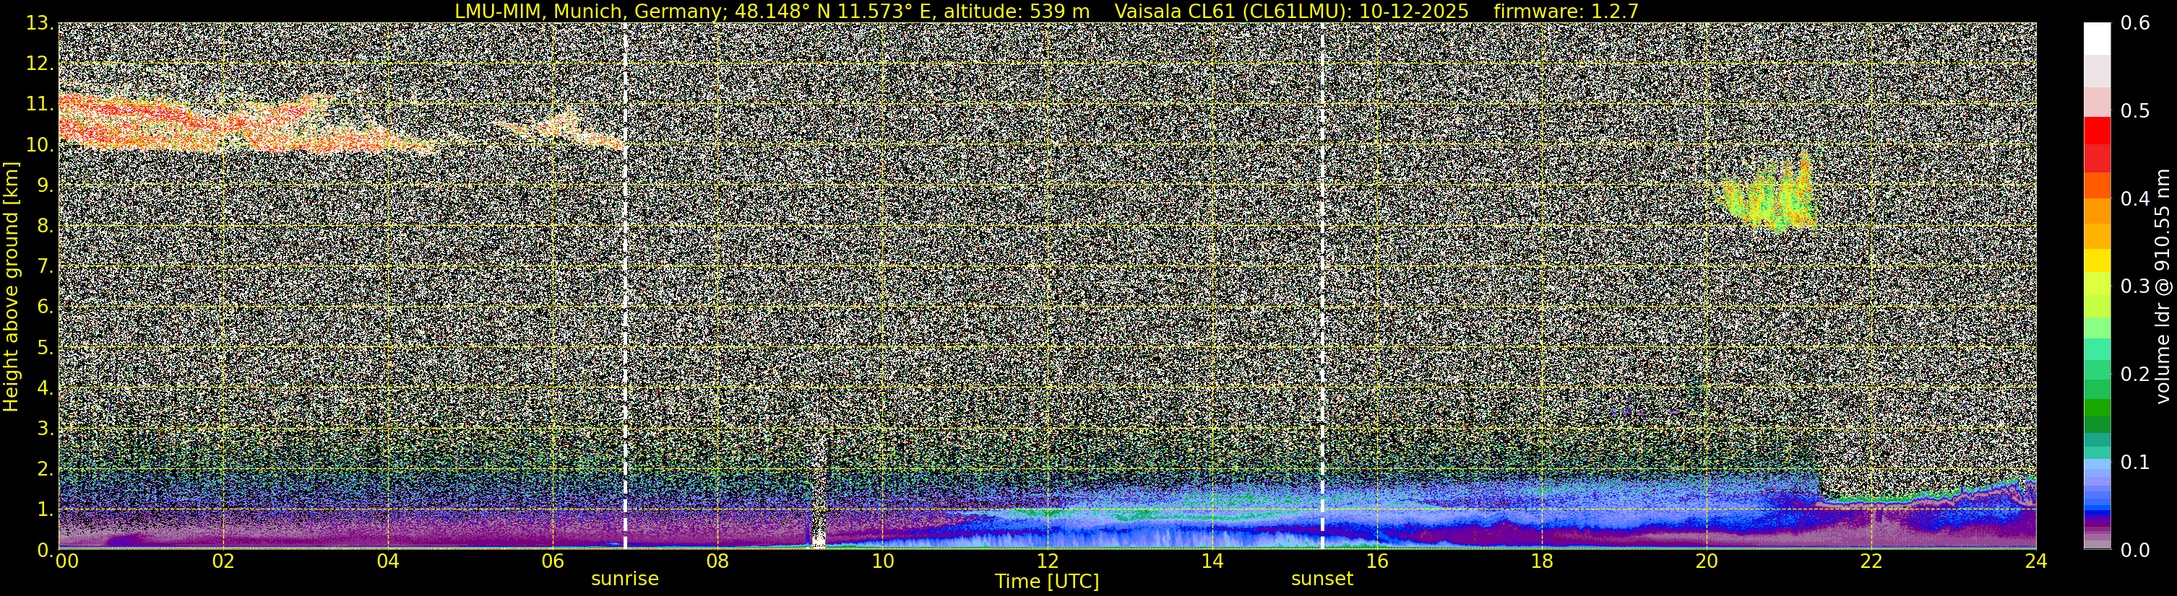Screen dimensions: 2177x596
Task: Click the x-axis tick label "12"
Action: pos(1047,561)
